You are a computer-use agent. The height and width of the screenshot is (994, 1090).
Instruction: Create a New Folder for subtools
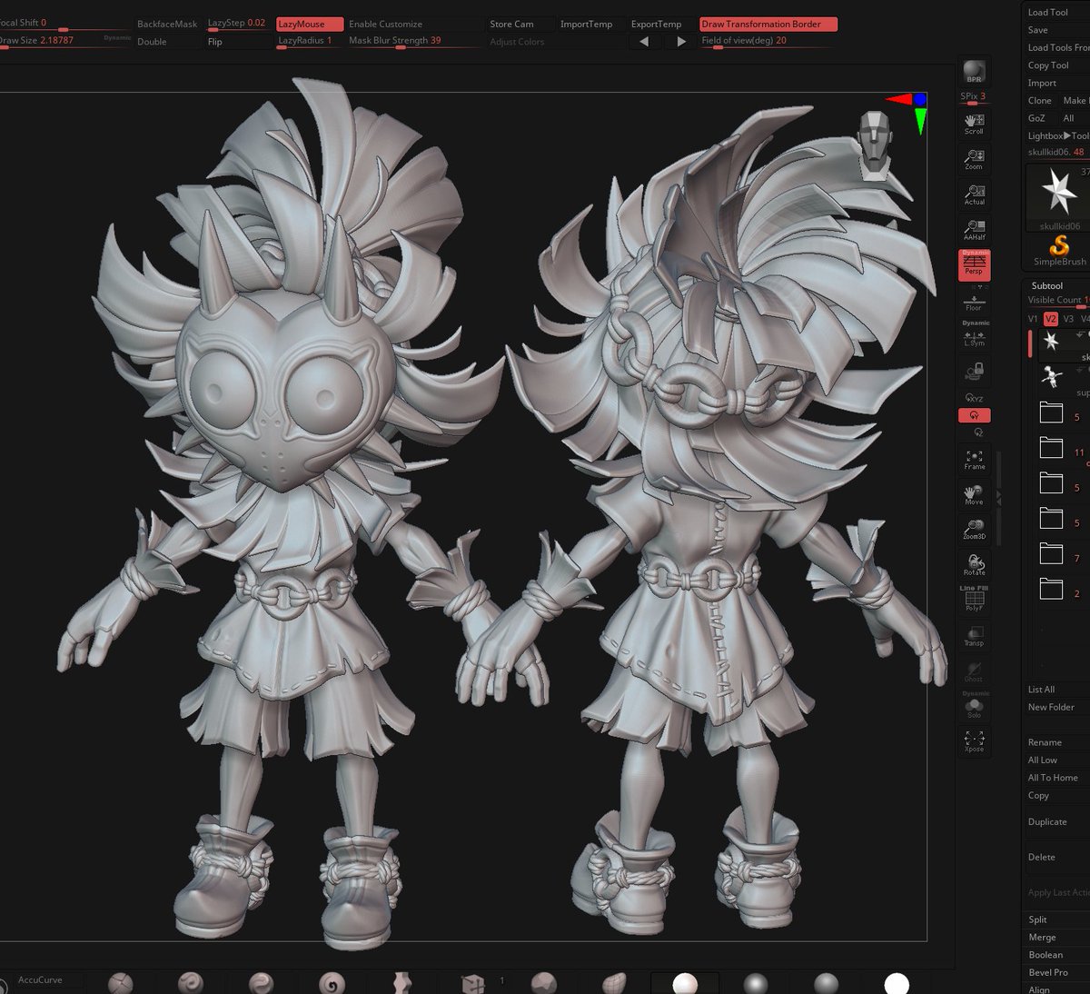click(x=1051, y=707)
